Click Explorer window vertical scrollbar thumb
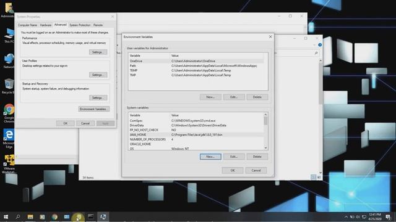Viewport: 396px width, 222px height. [x=321, y=83]
